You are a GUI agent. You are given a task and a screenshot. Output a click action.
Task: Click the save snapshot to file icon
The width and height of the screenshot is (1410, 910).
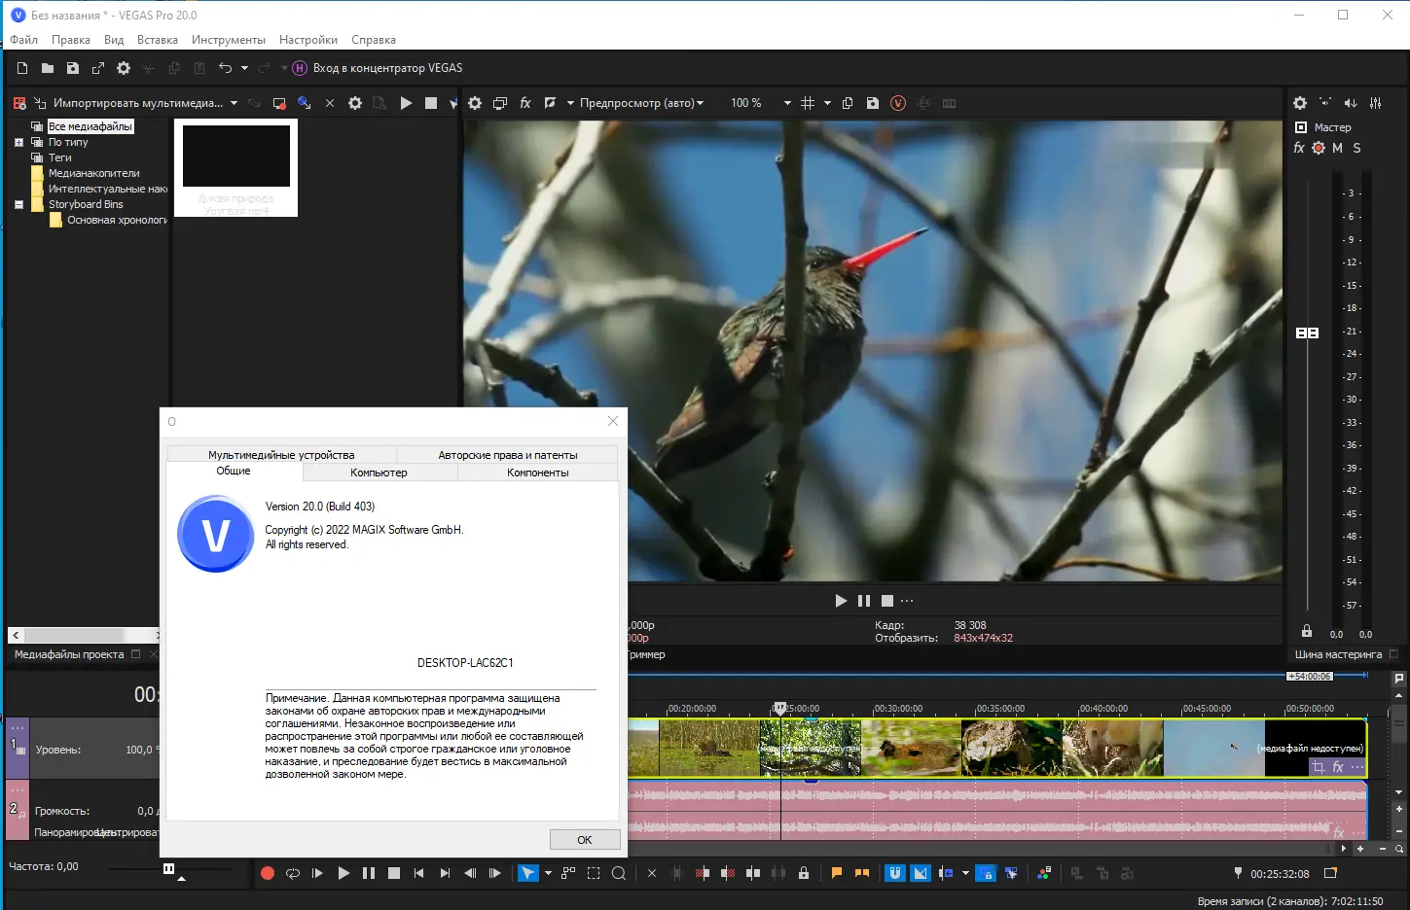(x=873, y=103)
